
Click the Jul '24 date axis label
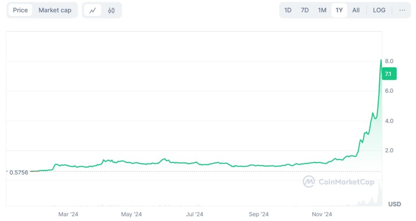pos(195,214)
